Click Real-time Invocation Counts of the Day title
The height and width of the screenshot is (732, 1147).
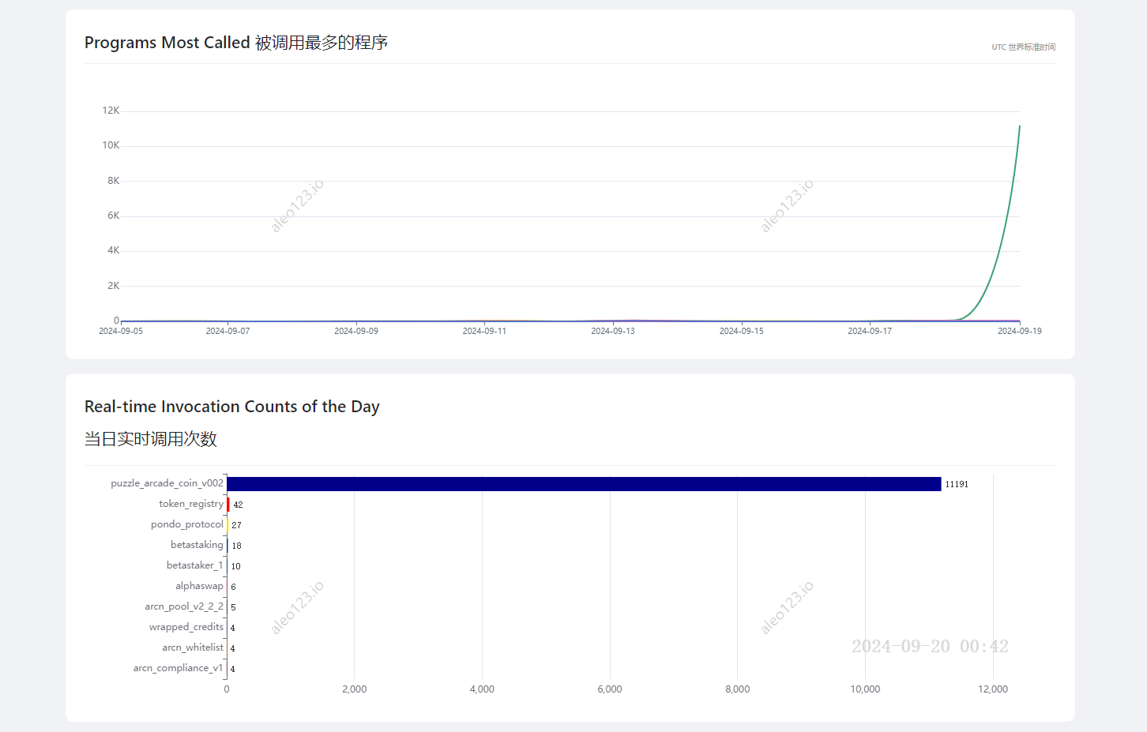232,407
